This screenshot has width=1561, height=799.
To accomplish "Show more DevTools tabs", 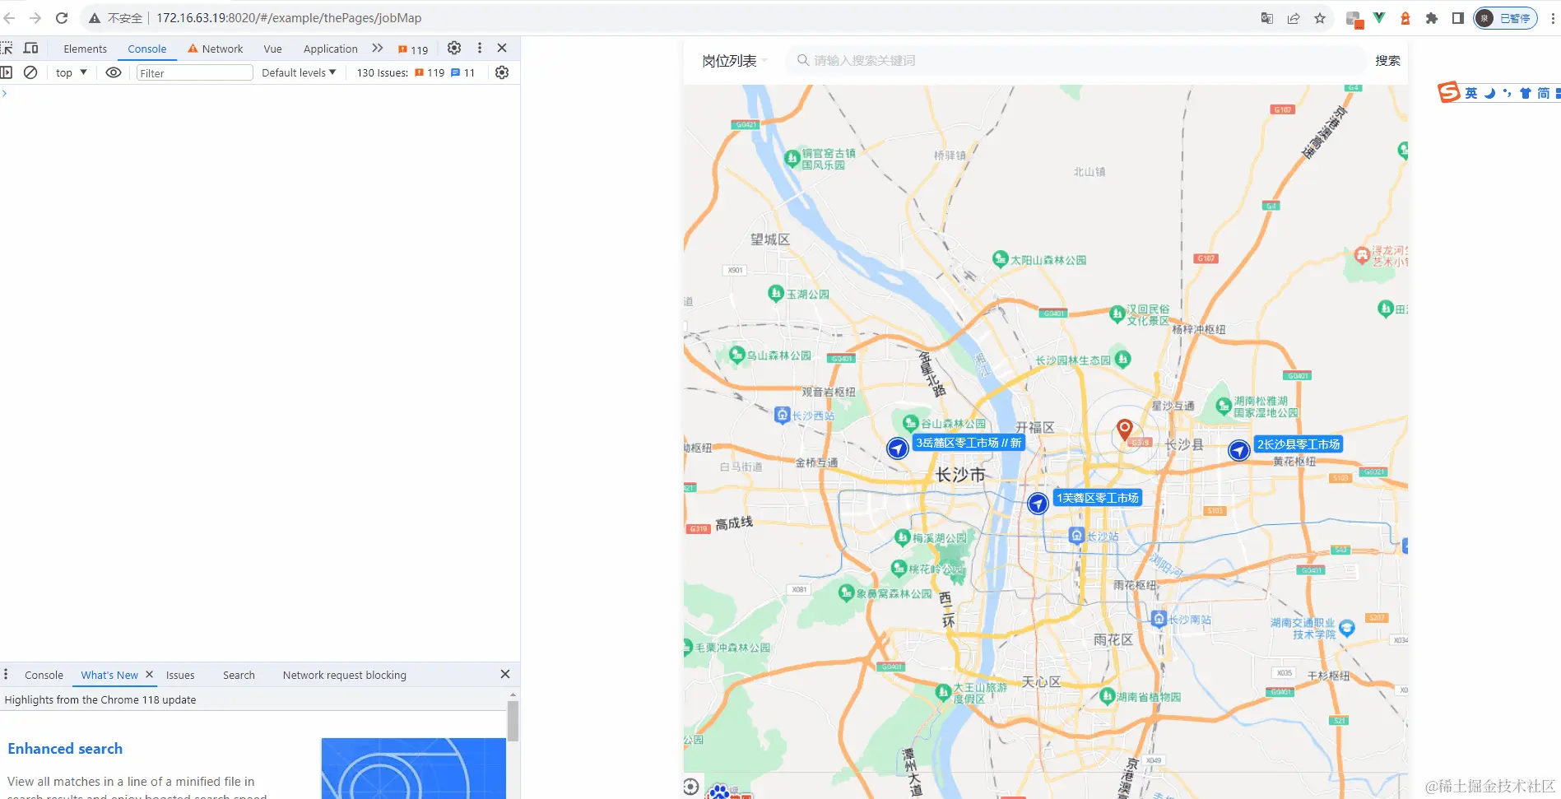I will coord(378,49).
